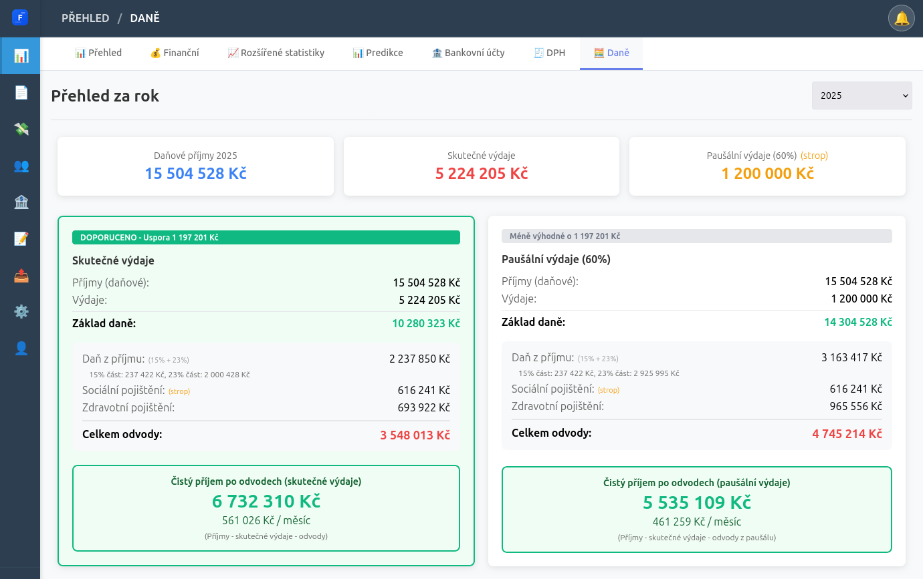Switch to the DPH tab
923x579 pixels.
point(549,53)
